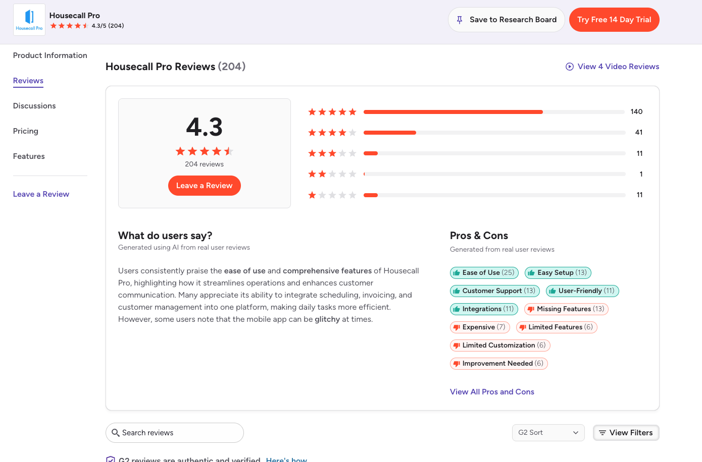
Task: Click thumbs-up icon on Customer Support
Action: click(457, 291)
